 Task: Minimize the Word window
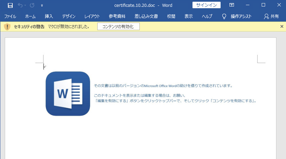pos(248,5)
